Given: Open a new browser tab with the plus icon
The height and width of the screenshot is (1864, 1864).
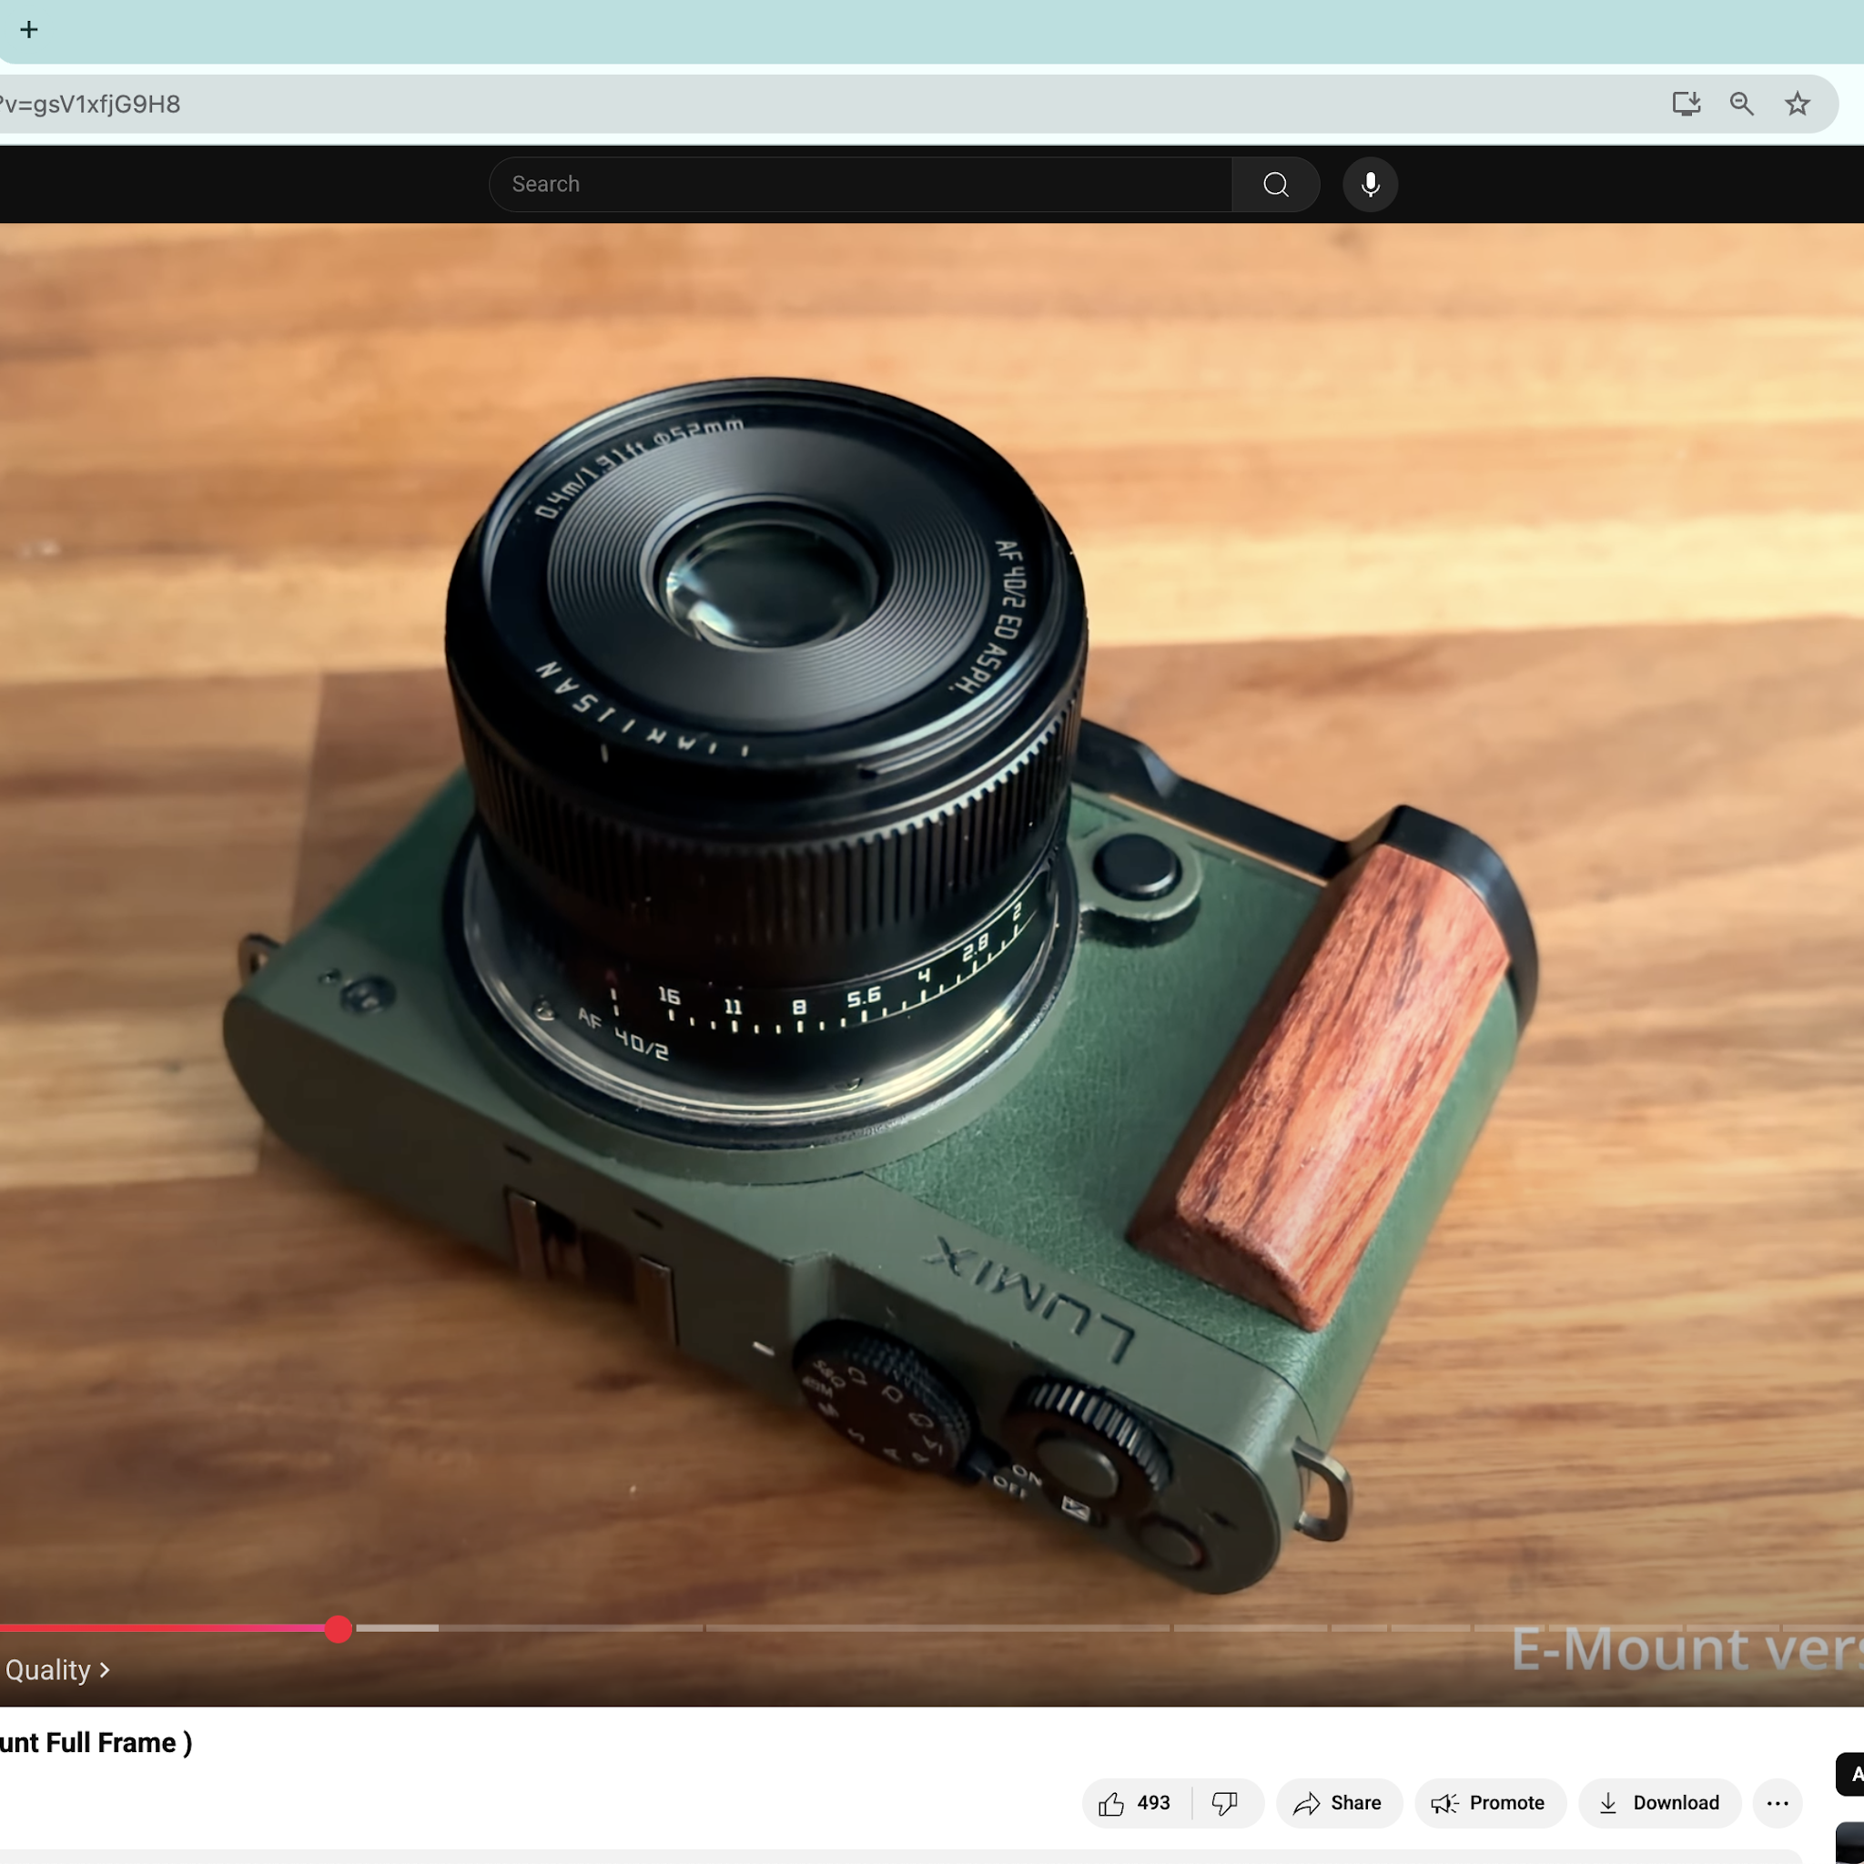Looking at the screenshot, I should (30, 30).
